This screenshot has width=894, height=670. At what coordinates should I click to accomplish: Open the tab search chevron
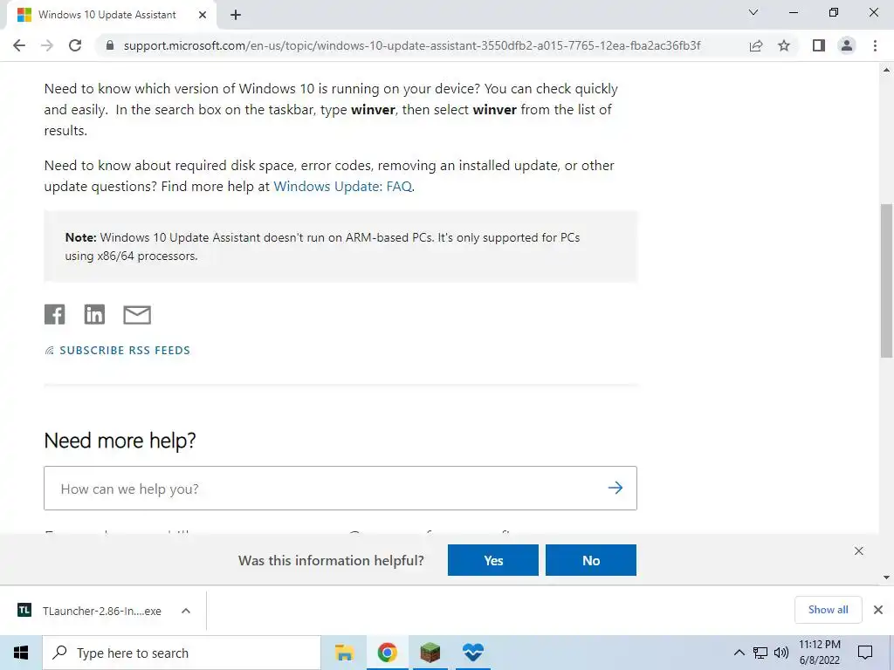[x=753, y=12]
